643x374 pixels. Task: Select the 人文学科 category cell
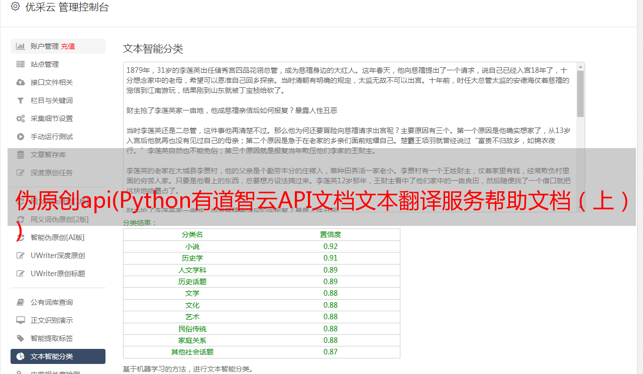click(x=192, y=270)
